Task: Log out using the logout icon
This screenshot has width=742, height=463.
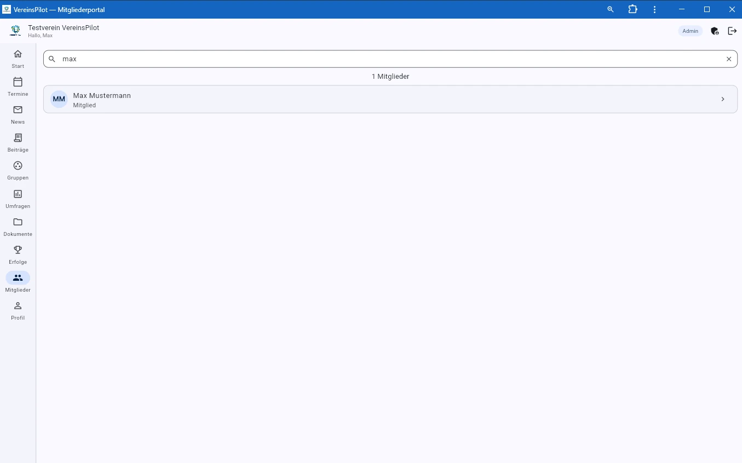Action: 732,31
